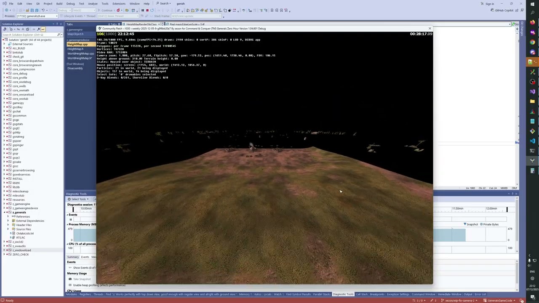This screenshot has height=303, width=539.
Task: Click the Break All pause icon
Action: (142, 10)
